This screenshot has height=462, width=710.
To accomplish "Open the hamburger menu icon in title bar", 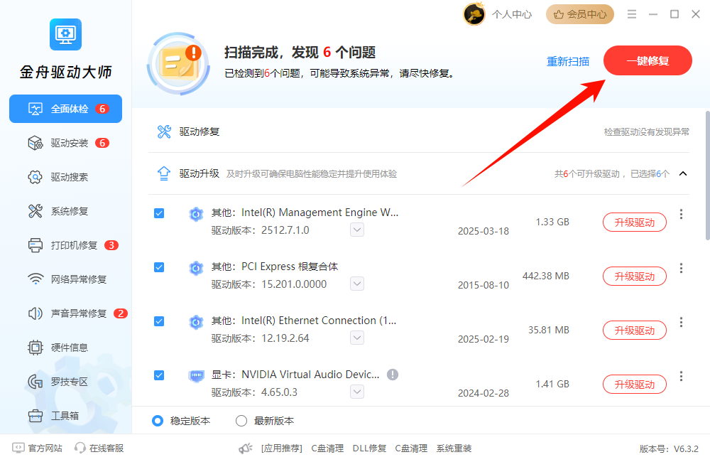I will click(x=632, y=14).
